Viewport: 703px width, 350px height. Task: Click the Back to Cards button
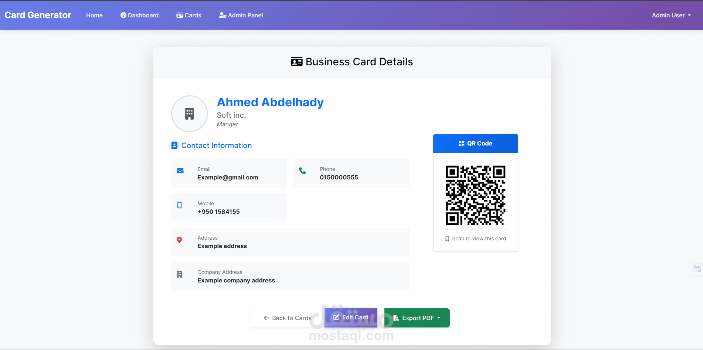288,318
